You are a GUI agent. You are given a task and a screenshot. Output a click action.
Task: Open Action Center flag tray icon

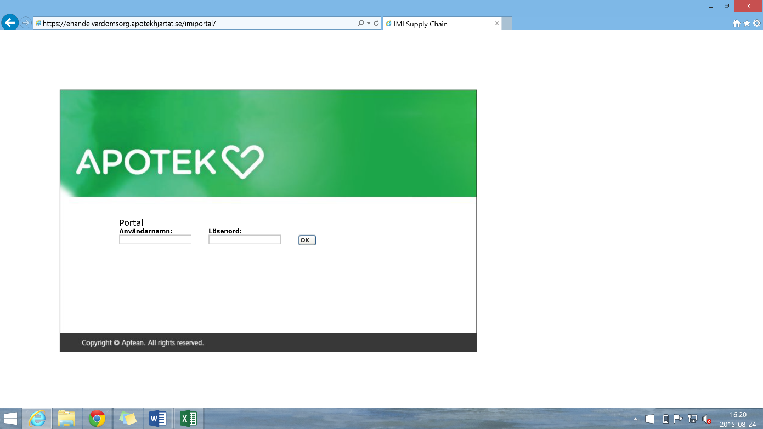pos(678,419)
